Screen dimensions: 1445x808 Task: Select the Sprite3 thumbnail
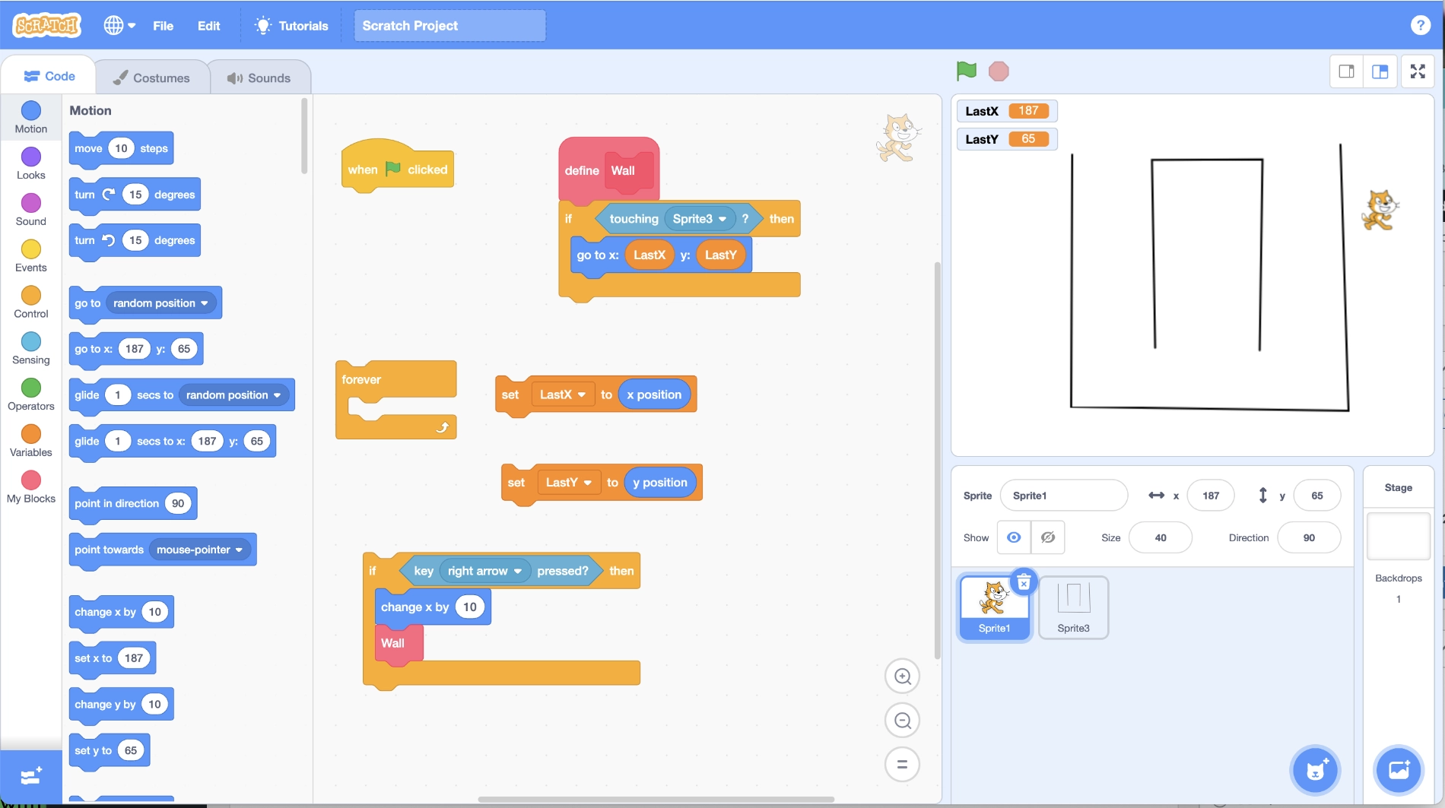(x=1073, y=607)
